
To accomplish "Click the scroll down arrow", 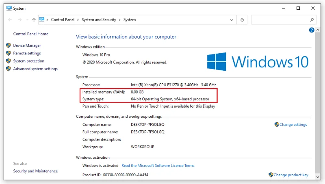I will 318,177.
